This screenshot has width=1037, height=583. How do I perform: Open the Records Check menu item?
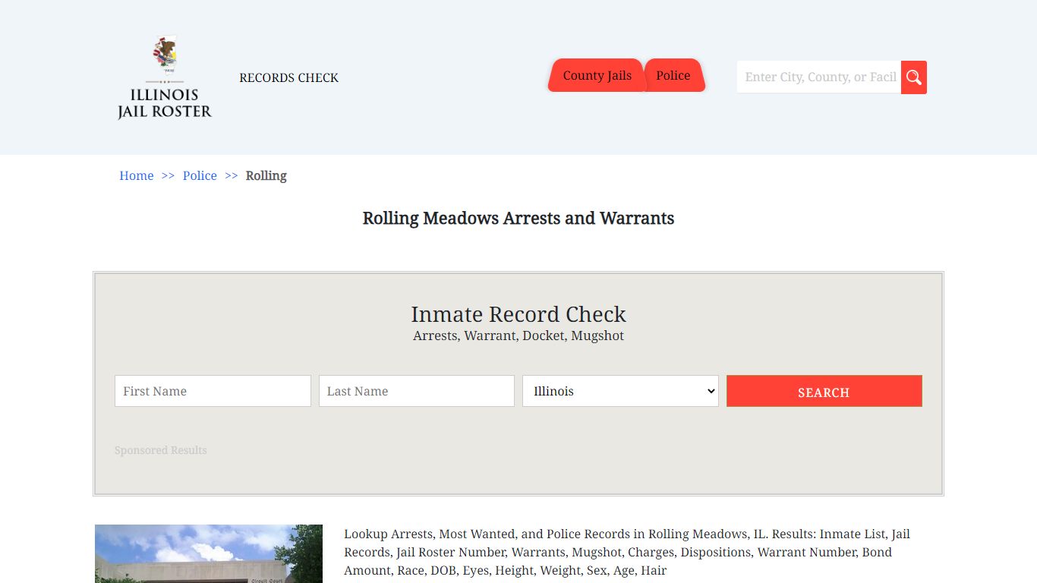click(288, 77)
